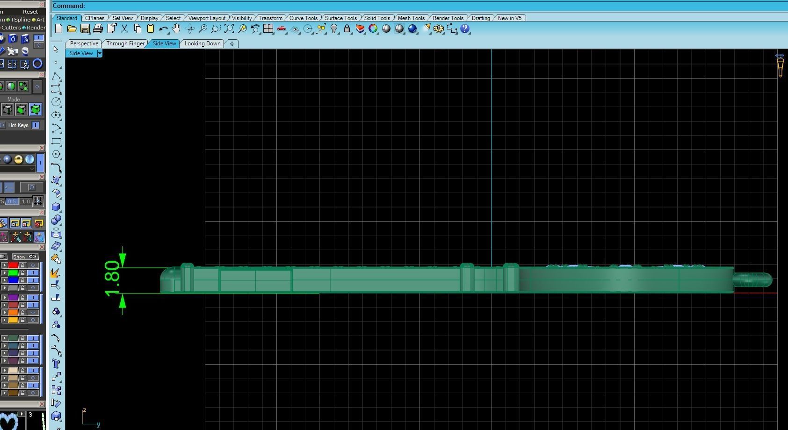Select the TSpline menu option
The width and height of the screenshot is (788, 430).
(20, 20)
